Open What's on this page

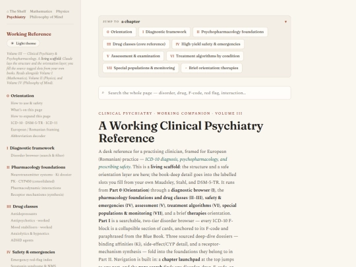click(26, 109)
